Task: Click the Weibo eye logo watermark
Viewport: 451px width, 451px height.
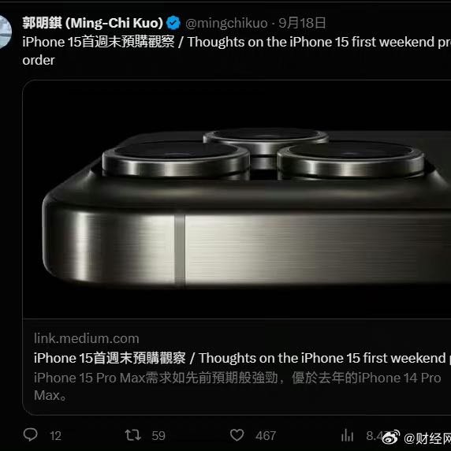Action: pyautogui.click(x=391, y=437)
